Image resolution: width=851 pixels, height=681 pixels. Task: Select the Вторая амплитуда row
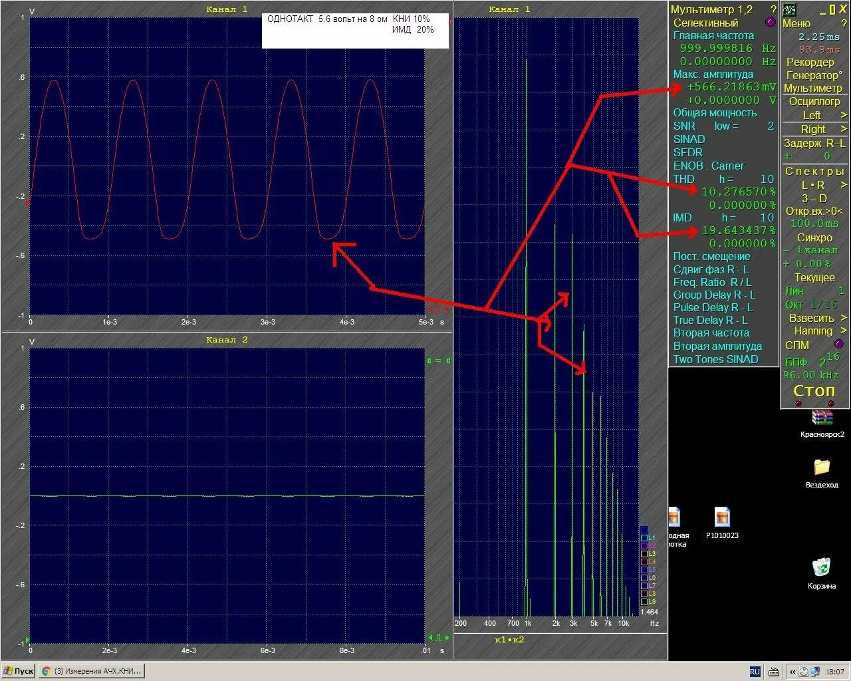(x=717, y=346)
